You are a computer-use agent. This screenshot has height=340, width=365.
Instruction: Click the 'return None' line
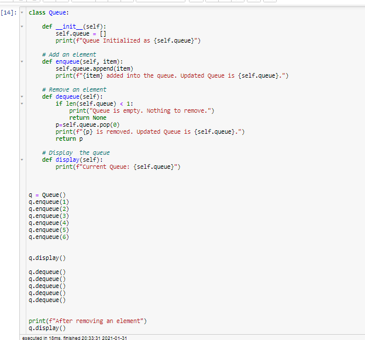[x=88, y=117]
